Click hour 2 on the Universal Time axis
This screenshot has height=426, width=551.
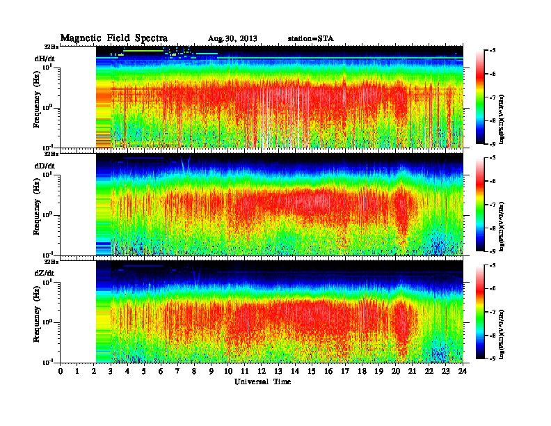click(94, 372)
